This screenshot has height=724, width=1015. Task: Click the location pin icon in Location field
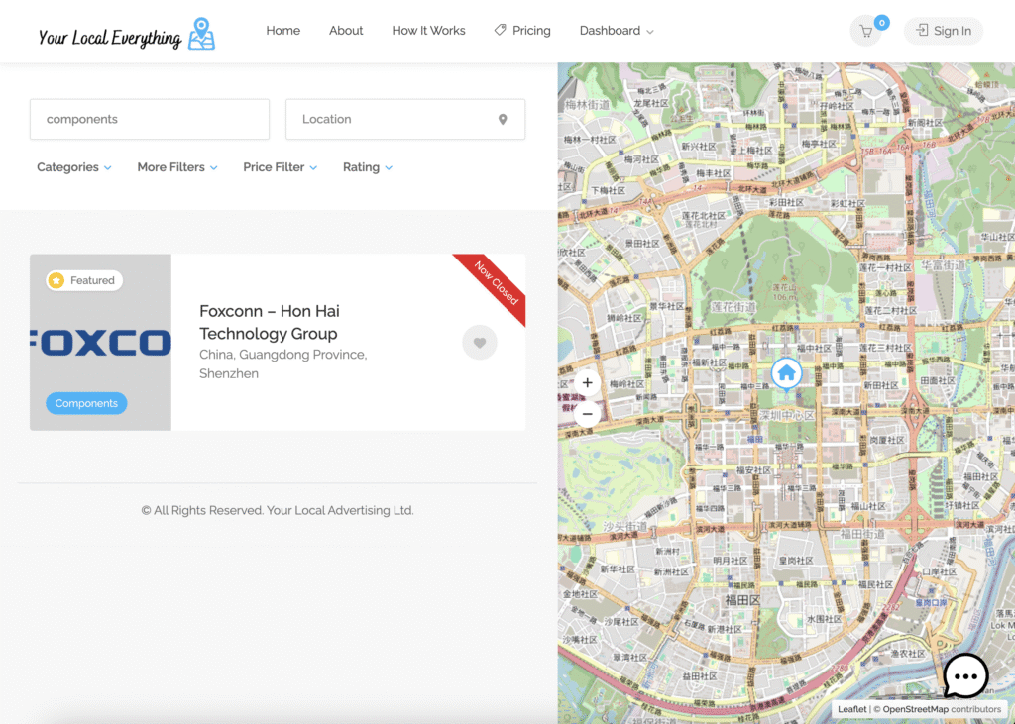click(503, 119)
